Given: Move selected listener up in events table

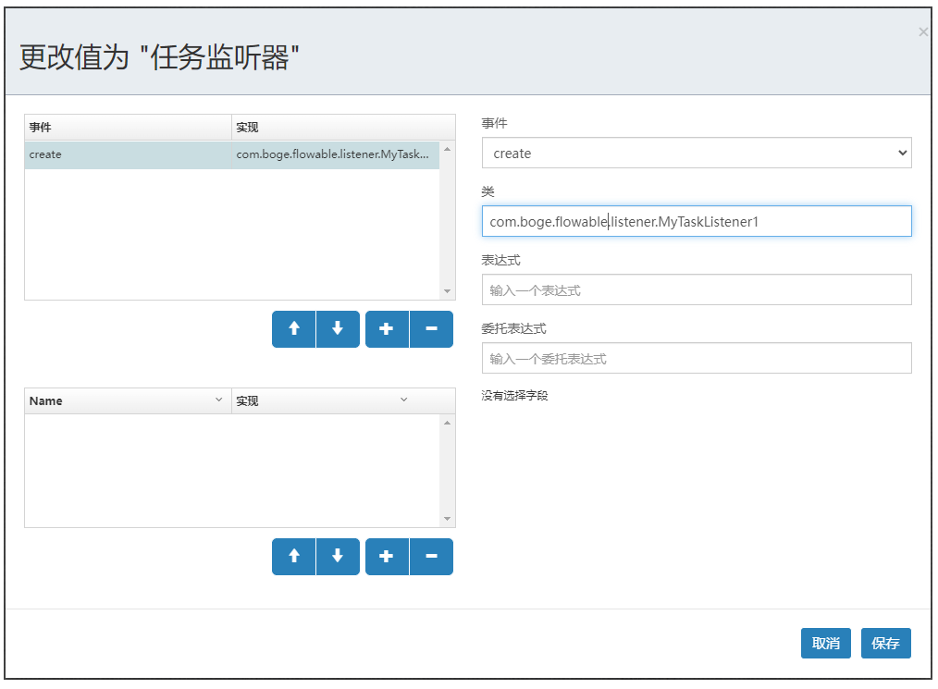Looking at the screenshot, I should [294, 328].
